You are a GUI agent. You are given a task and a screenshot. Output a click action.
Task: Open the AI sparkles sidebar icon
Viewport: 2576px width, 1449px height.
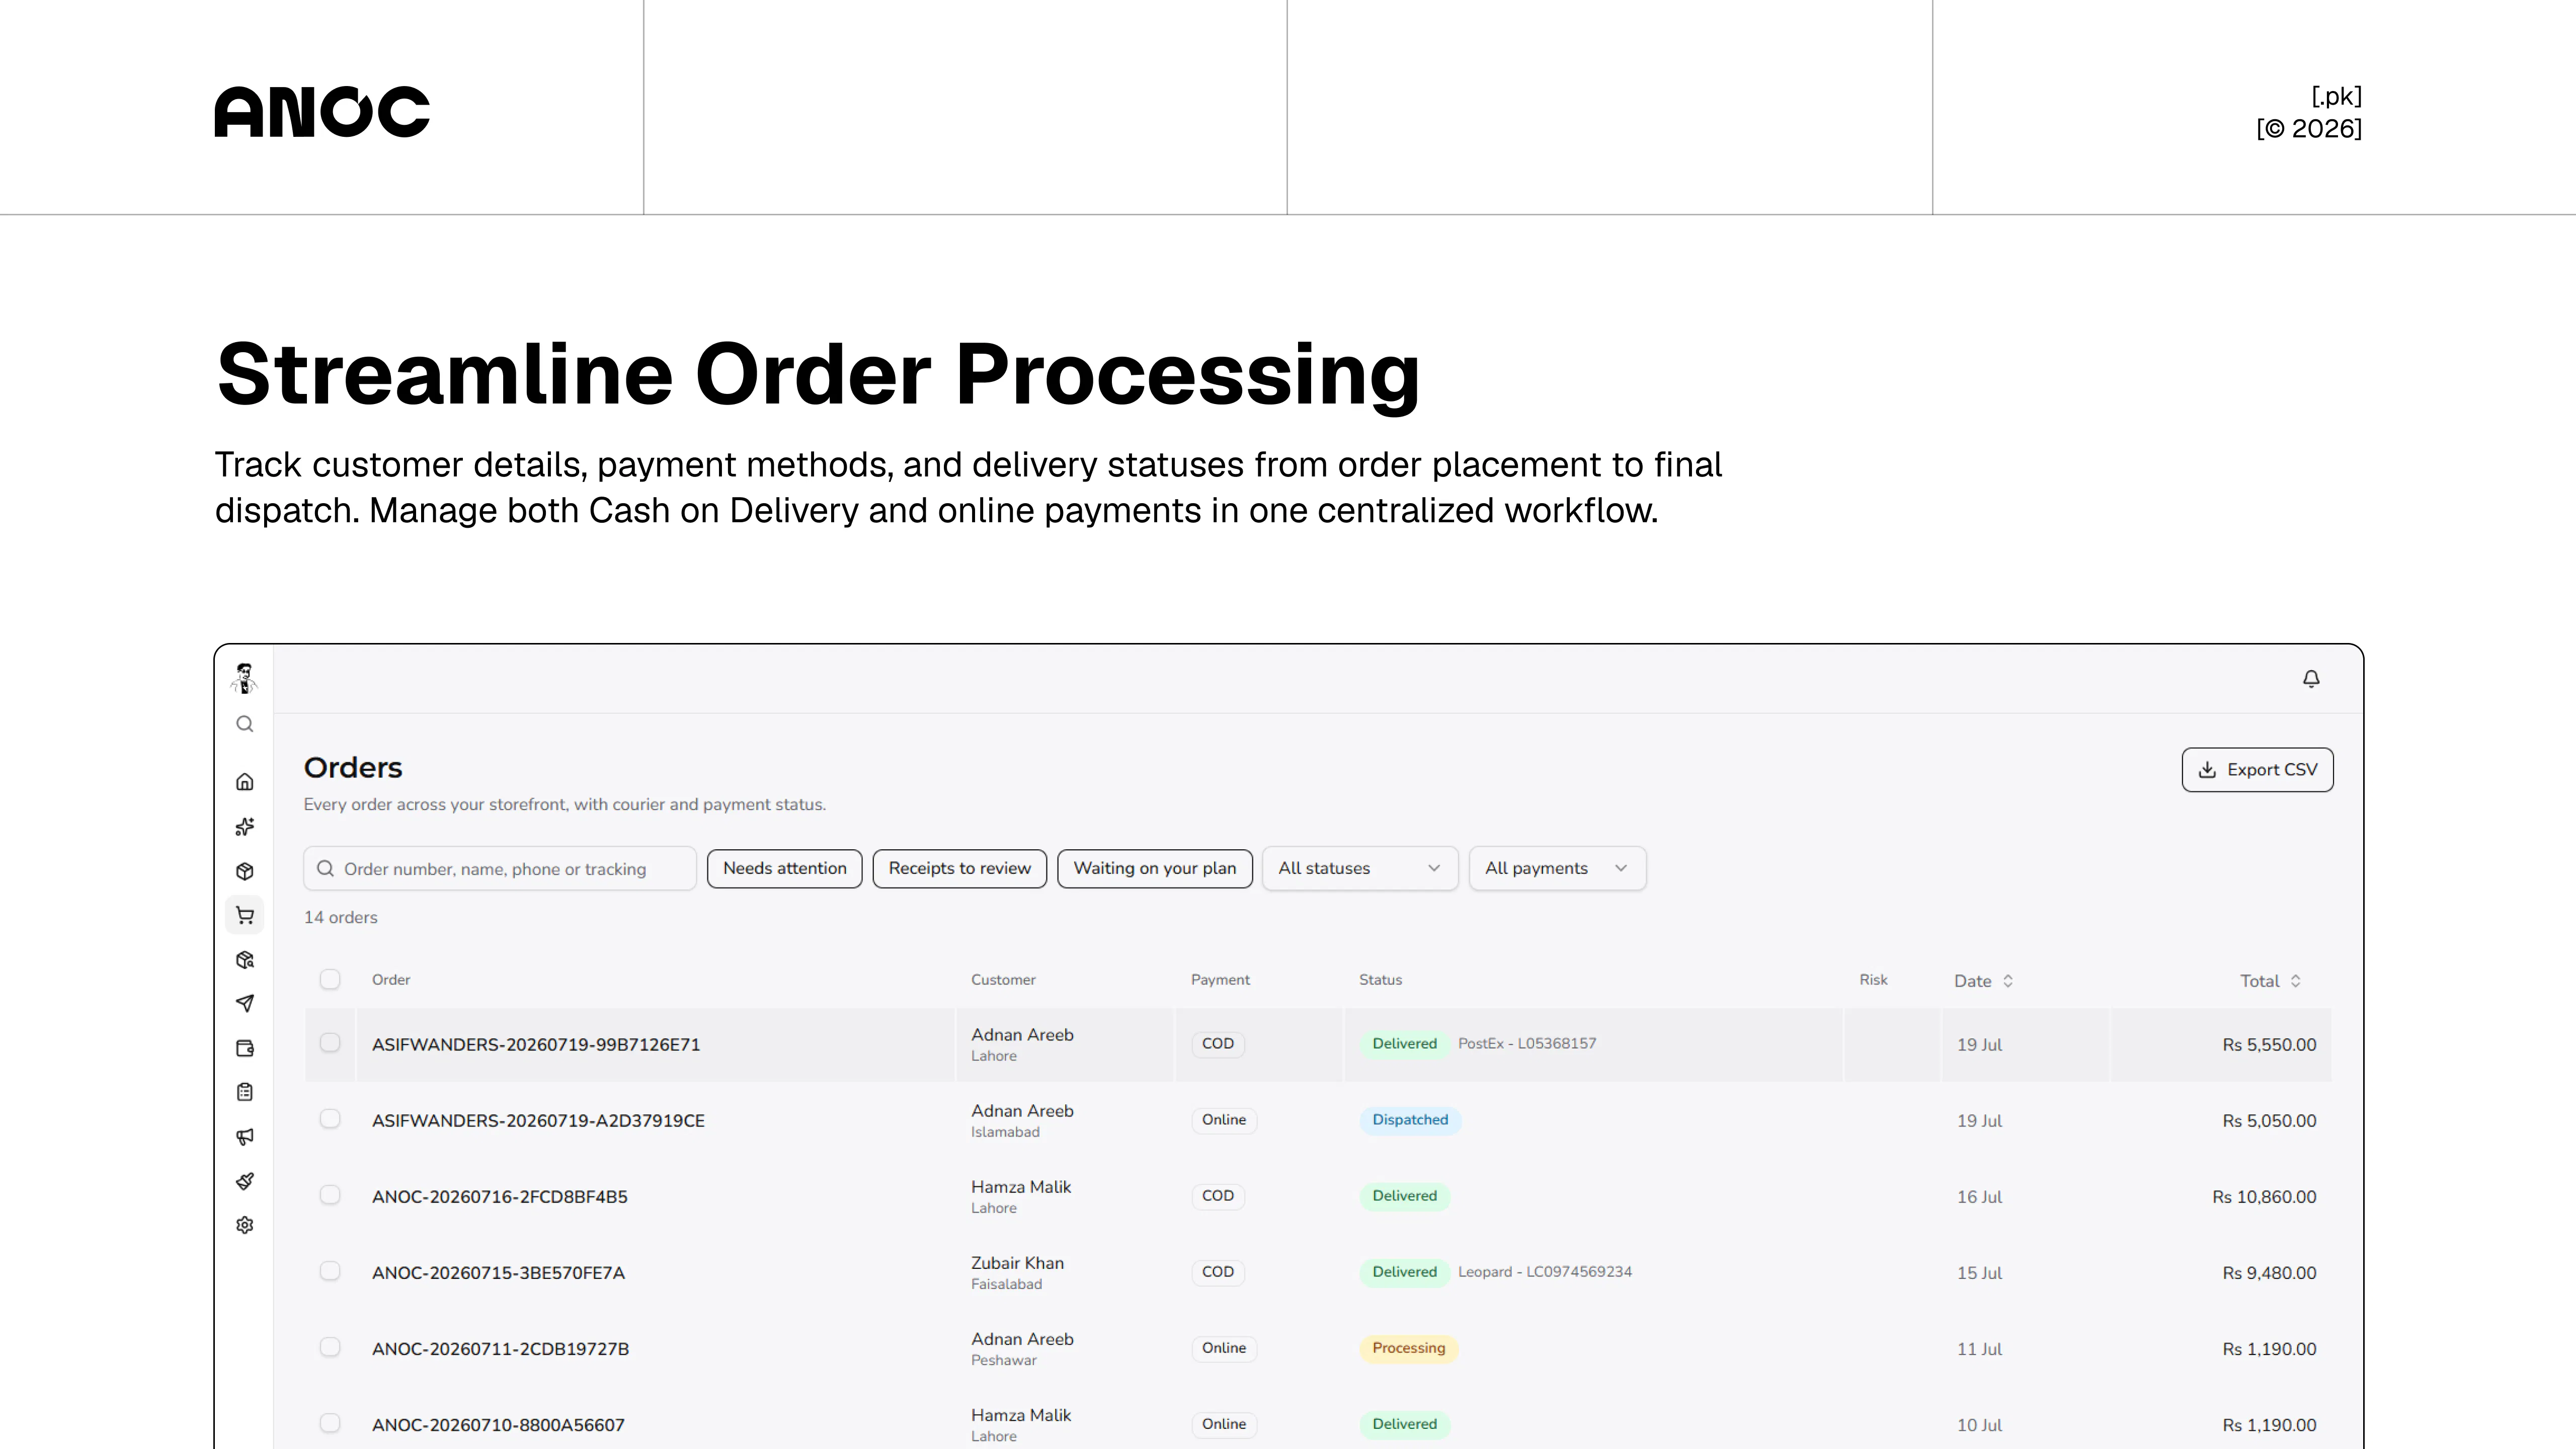[x=245, y=827]
